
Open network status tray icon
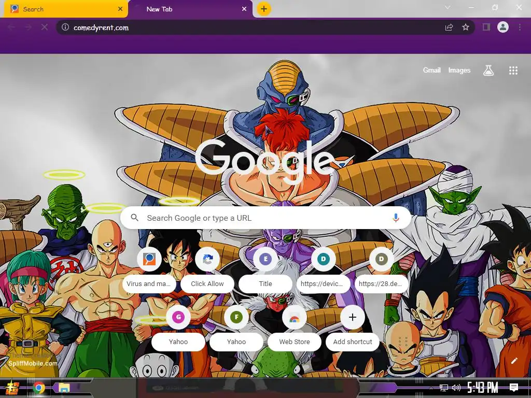[x=444, y=388]
